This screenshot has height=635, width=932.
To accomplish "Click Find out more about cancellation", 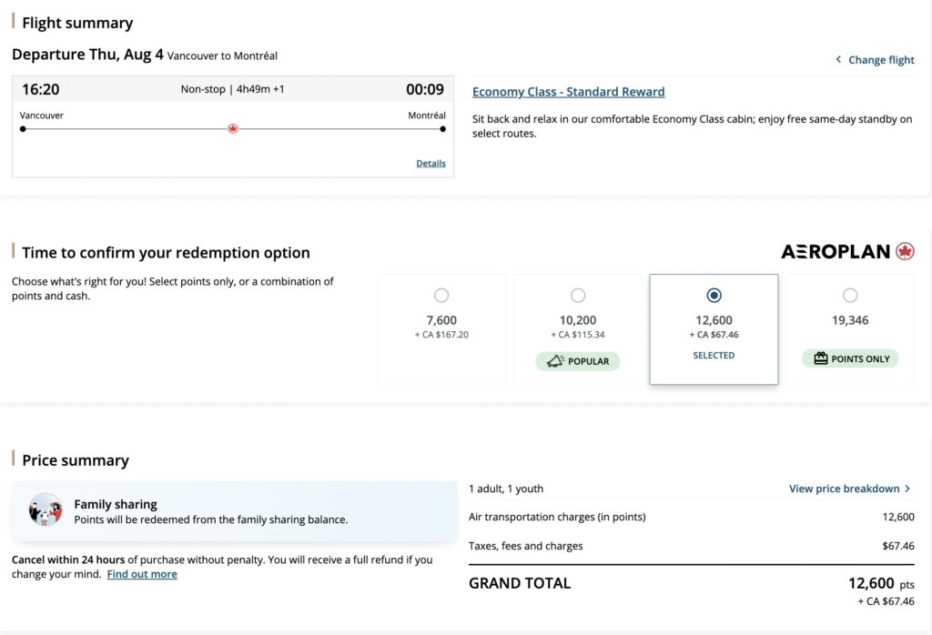I will (x=142, y=575).
